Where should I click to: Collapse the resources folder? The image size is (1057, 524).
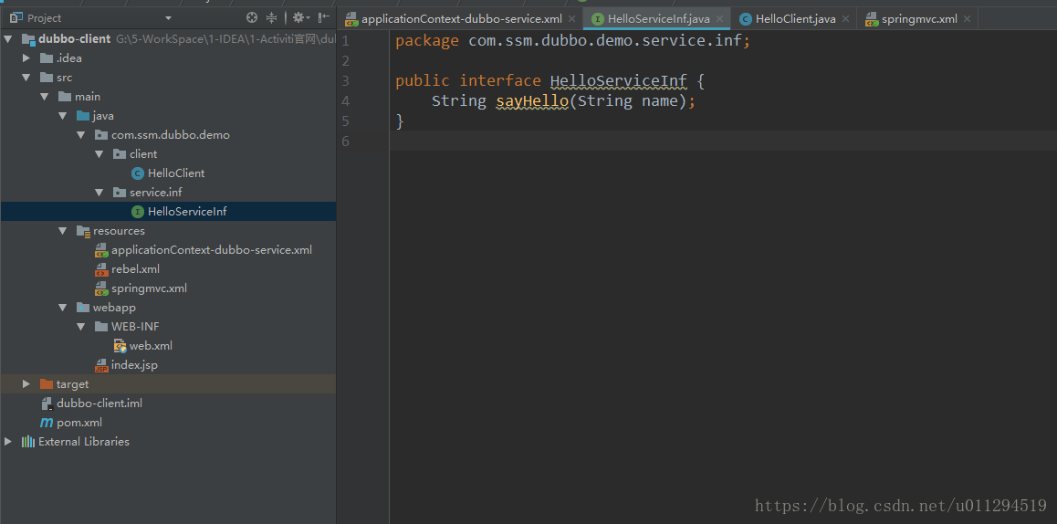click(63, 231)
